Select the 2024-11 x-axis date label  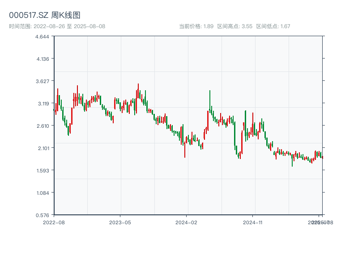click(x=253, y=222)
